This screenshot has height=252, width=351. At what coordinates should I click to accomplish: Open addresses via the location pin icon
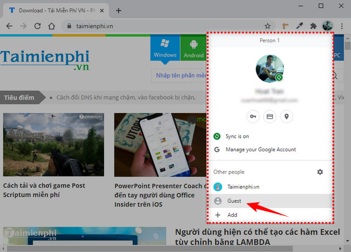click(x=287, y=116)
